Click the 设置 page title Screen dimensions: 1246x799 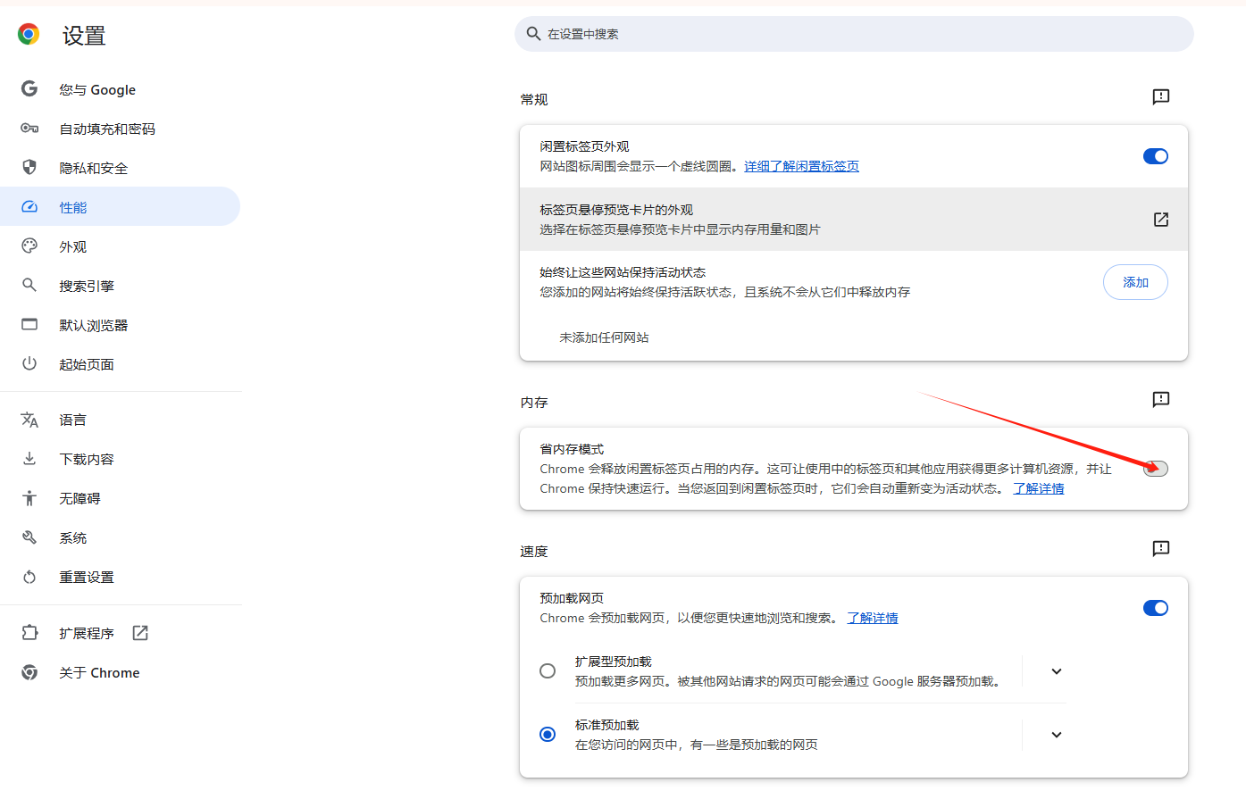click(84, 36)
